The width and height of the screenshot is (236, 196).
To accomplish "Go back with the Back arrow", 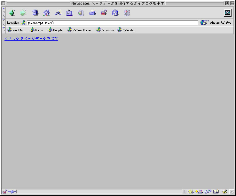I will [x=12, y=13].
